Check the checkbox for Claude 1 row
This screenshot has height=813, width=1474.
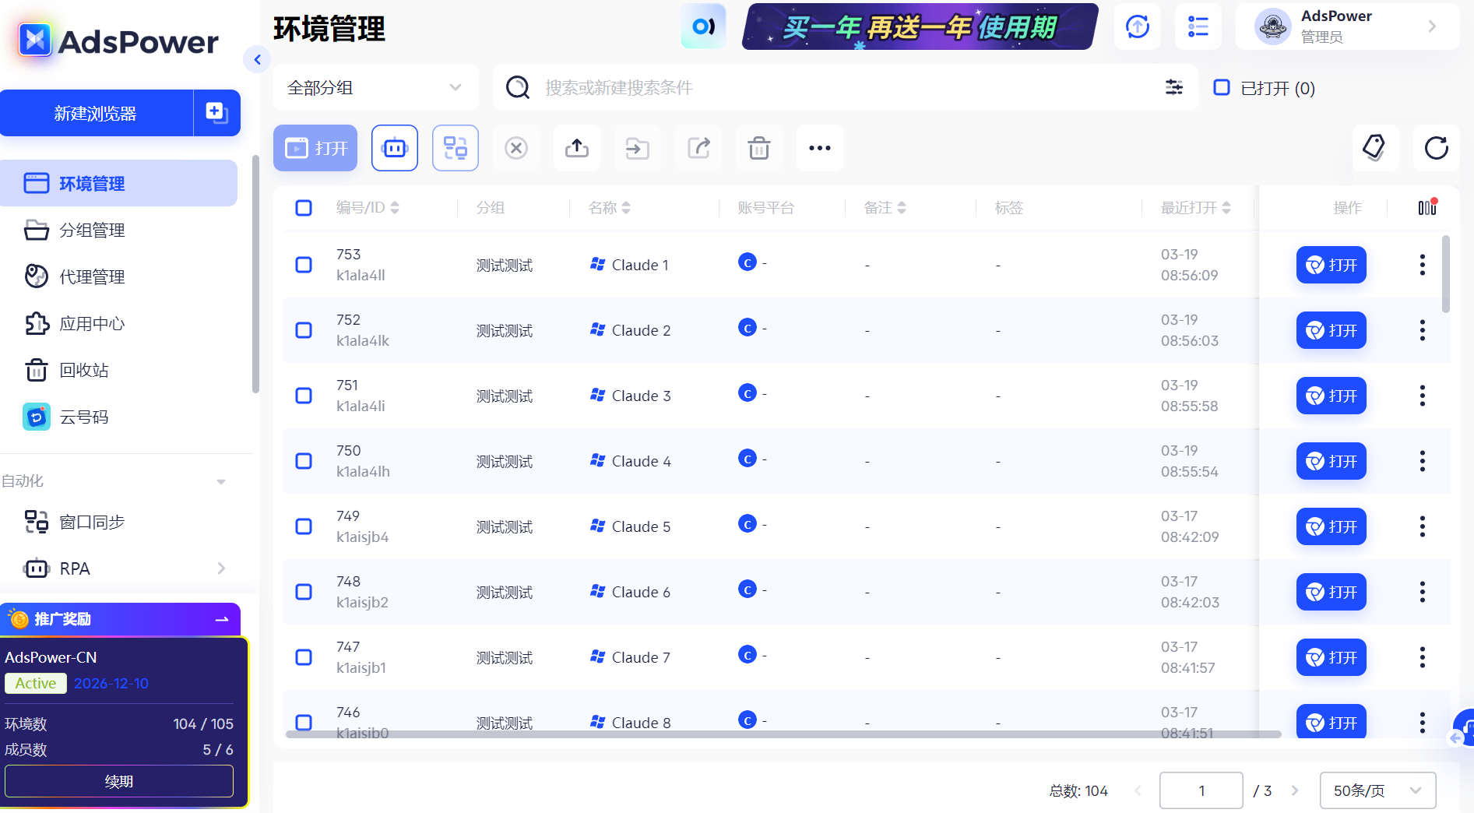click(303, 265)
